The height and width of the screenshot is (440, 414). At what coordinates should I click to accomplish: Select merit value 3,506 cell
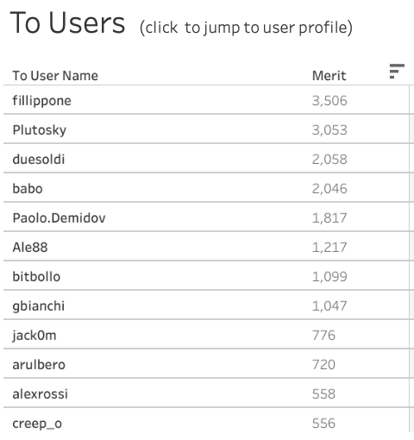pos(329,101)
